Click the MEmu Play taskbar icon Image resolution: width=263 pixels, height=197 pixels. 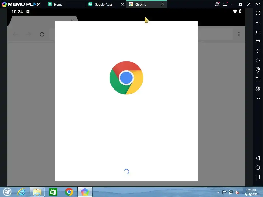click(85, 192)
